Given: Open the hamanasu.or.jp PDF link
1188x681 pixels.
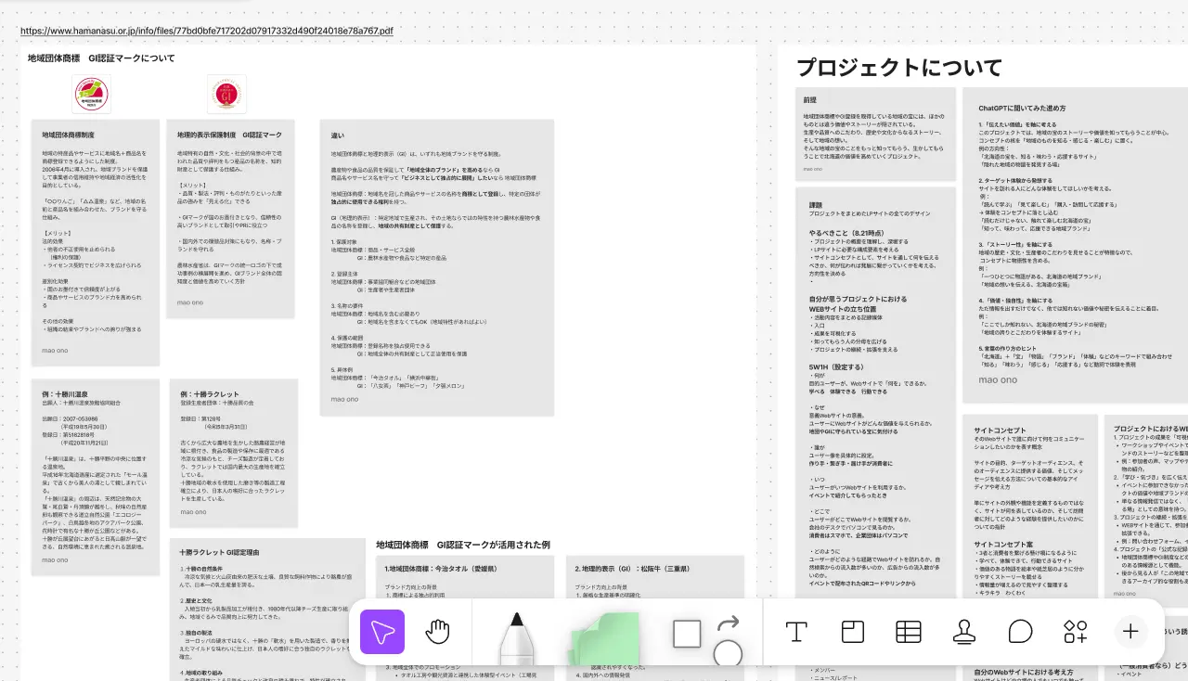Looking at the screenshot, I should [x=207, y=31].
